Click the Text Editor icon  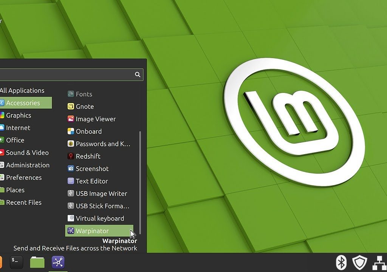[x=71, y=181]
